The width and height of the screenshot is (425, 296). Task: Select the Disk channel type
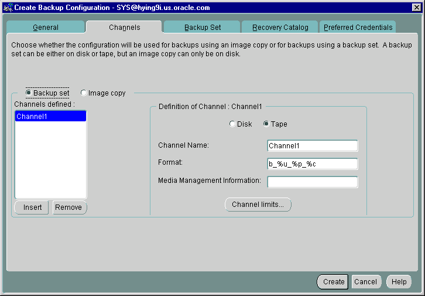[232, 124]
